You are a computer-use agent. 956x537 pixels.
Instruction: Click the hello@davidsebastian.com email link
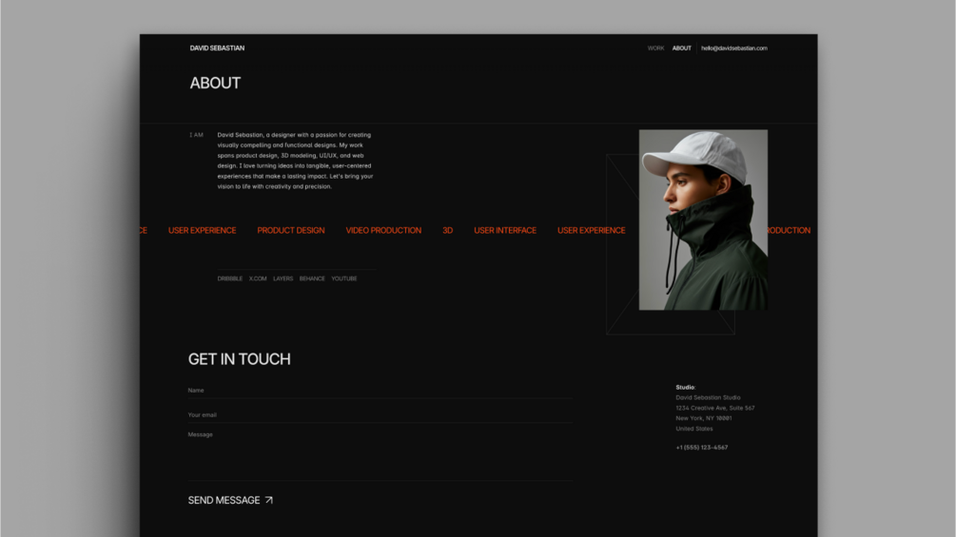click(734, 48)
